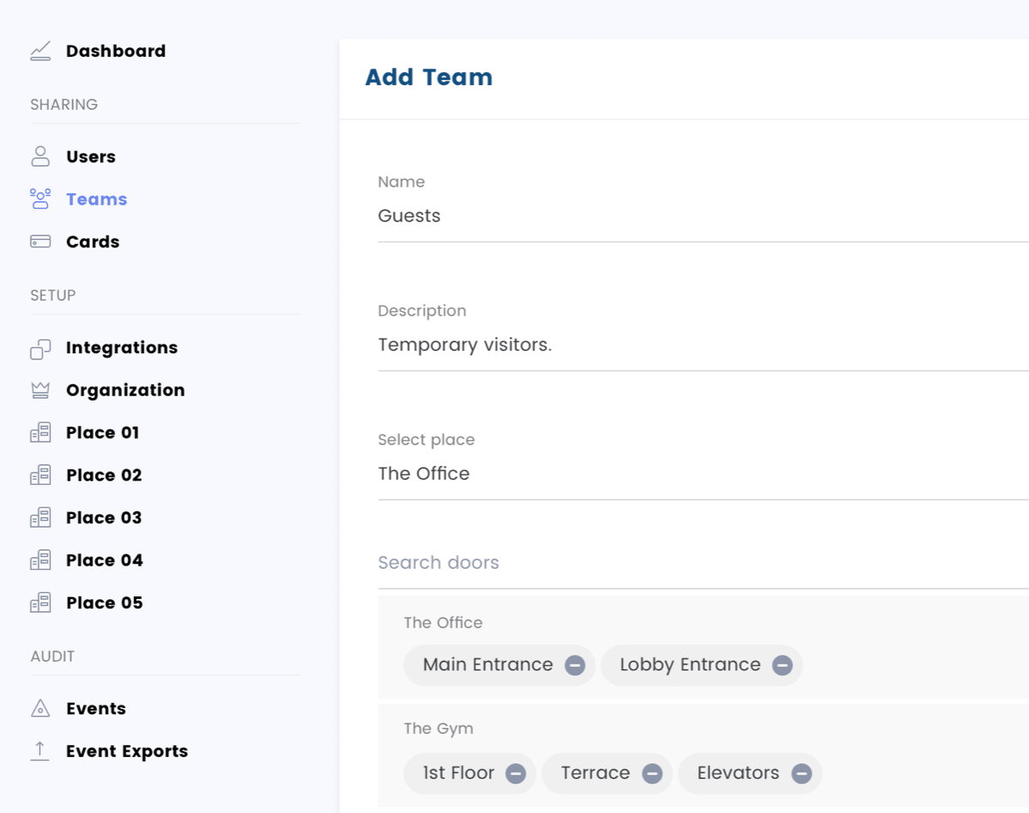Remove Lobby Entrance door chip
The height and width of the screenshot is (813, 1029).
point(782,665)
